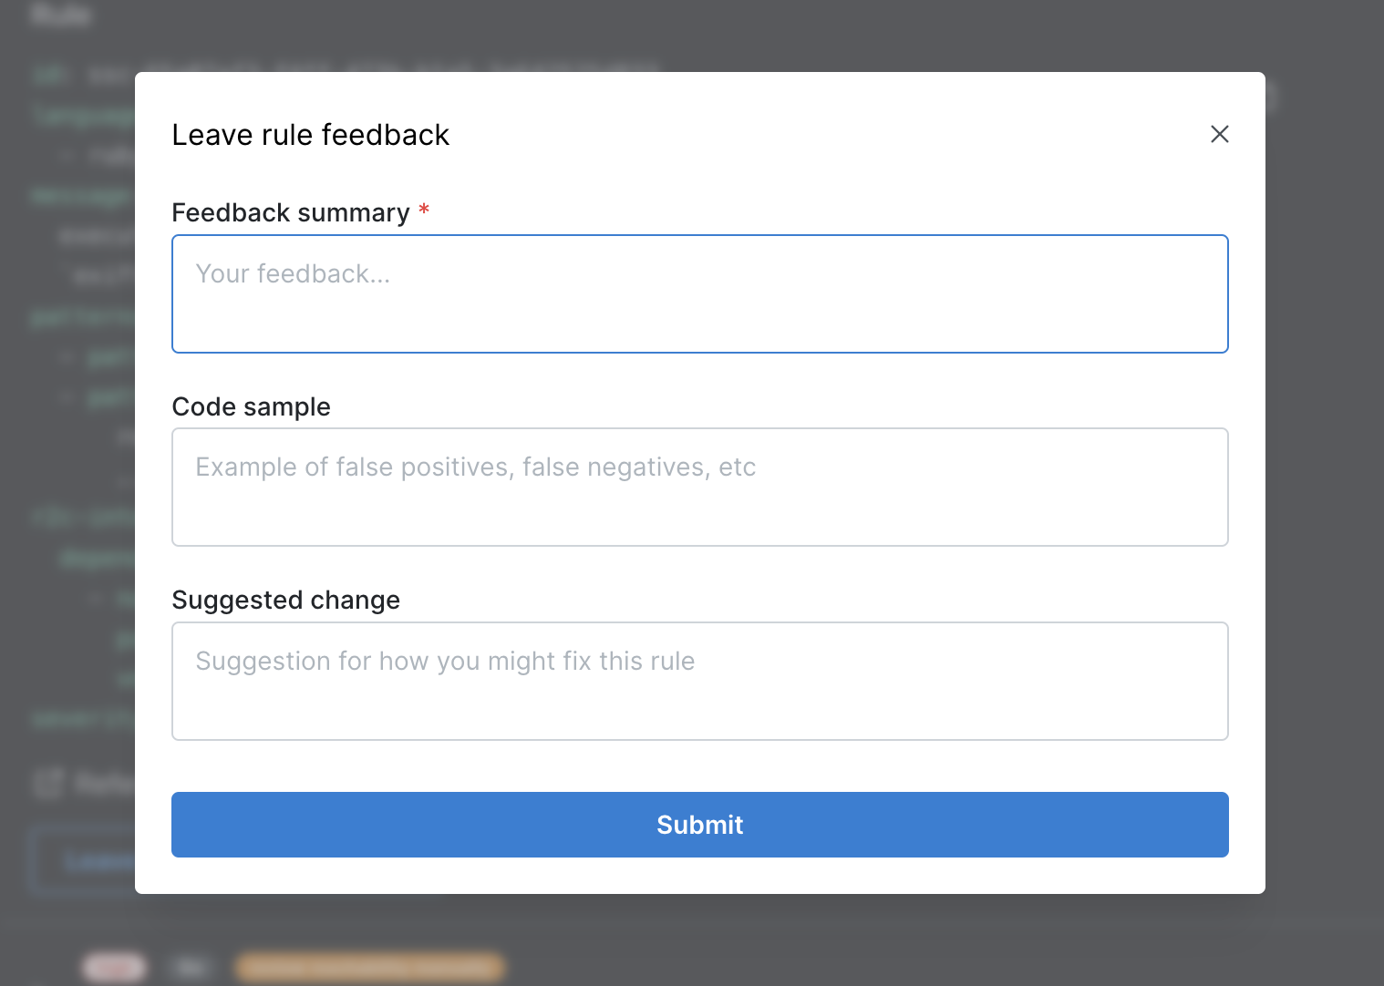
Task: Dismiss the feedback dialog with the X
Action: [1220, 134]
